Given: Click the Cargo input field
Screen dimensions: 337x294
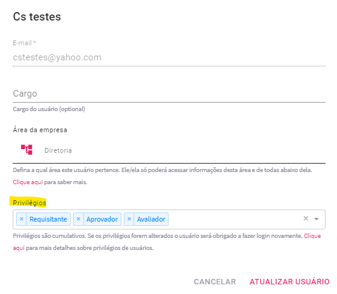Looking at the screenshot, I should pos(169,94).
